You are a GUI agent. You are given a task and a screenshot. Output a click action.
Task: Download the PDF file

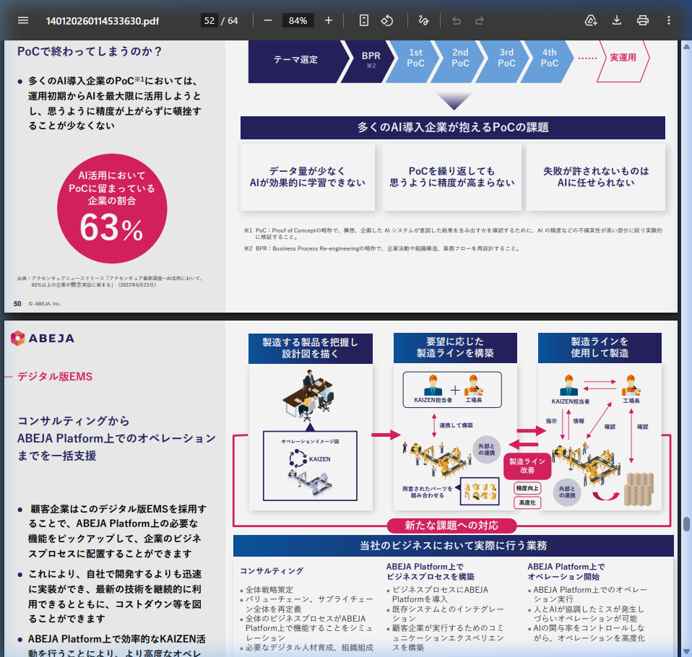pyautogui.click(x=616, y=20)
